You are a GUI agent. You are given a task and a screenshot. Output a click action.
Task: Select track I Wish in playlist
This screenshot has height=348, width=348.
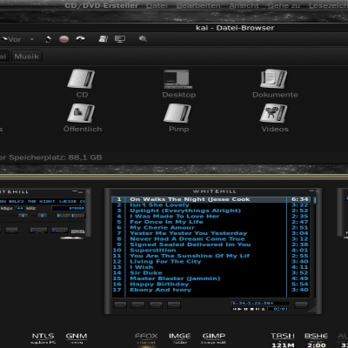[211, 267]
